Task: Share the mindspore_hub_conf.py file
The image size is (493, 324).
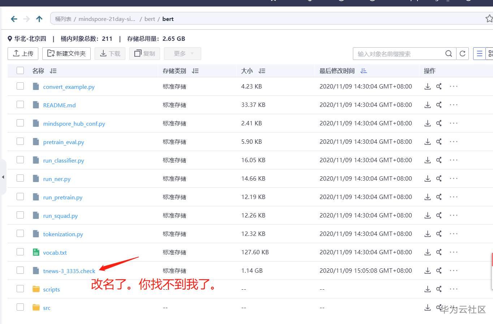Action: point(439,123)
